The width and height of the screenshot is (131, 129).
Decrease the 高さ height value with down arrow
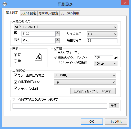pyautogui.click(x=58, y=42)
